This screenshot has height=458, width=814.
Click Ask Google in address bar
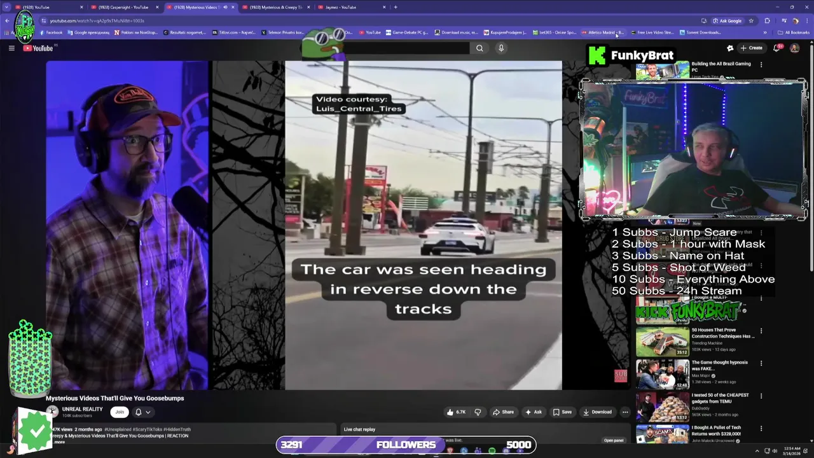(727, 21)
